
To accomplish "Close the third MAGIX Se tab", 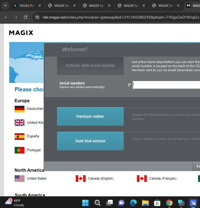I will point(144,5).
